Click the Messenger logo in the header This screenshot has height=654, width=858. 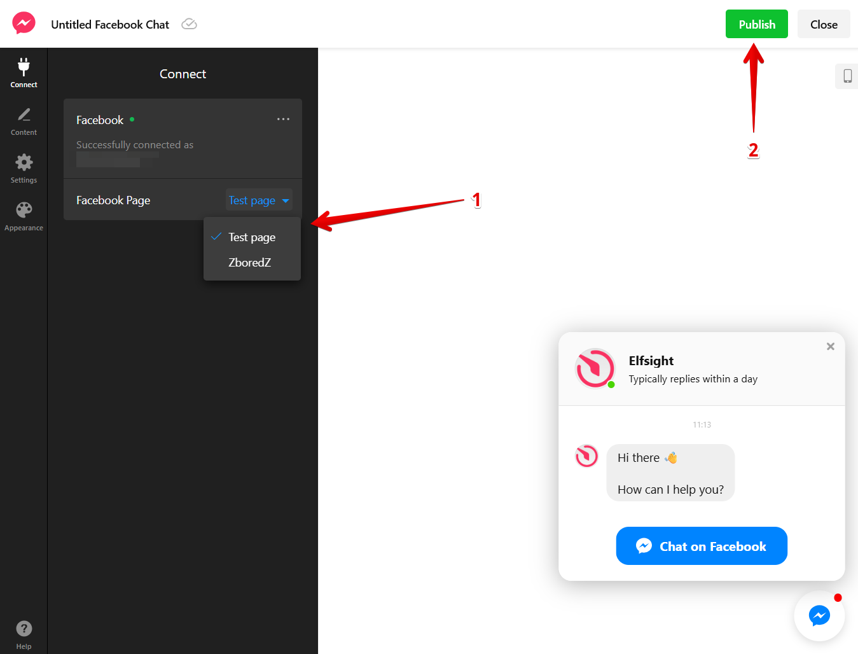tap(24, 24)
